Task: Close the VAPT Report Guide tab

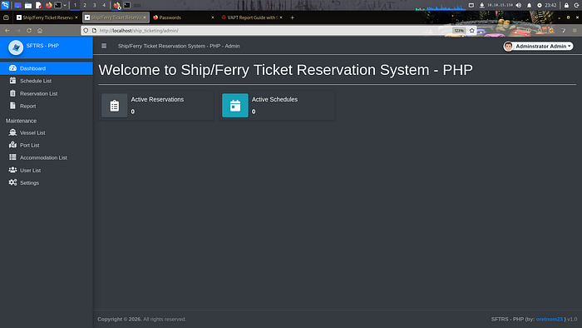Action: click(x=281, y=17)
